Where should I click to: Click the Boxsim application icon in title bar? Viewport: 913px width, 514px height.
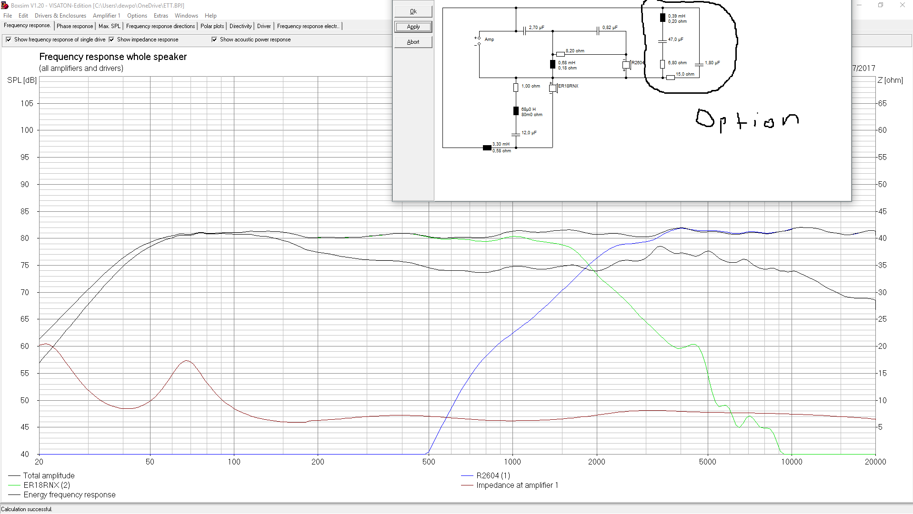[x=5, y=5]
